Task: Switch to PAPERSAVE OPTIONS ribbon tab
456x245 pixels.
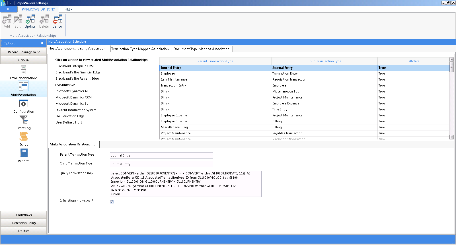Action: point(38,9)
